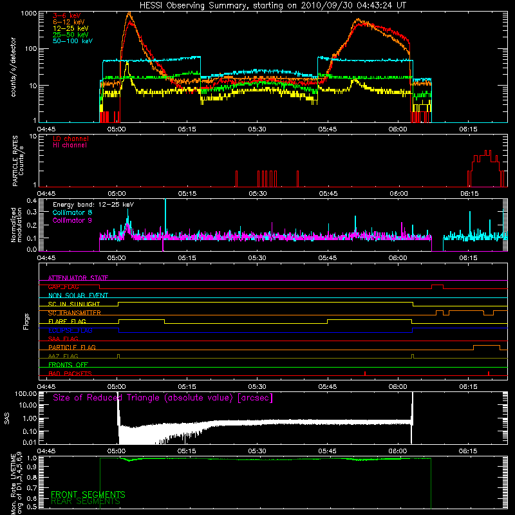
Task: Click the REAR SEGMENTS legend label
Action: (x=86, y=501)
